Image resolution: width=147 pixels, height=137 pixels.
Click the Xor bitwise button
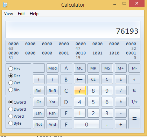52,102
